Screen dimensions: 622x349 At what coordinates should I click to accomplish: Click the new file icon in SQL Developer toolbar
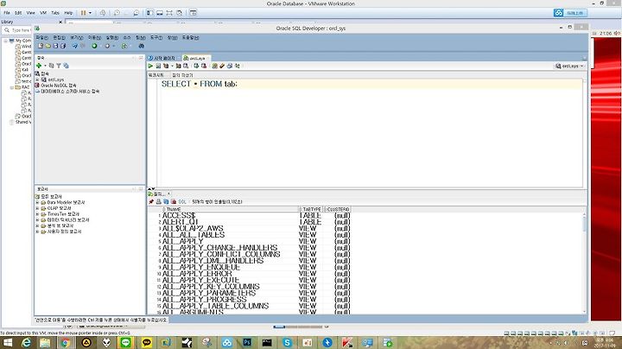[41, 46]
